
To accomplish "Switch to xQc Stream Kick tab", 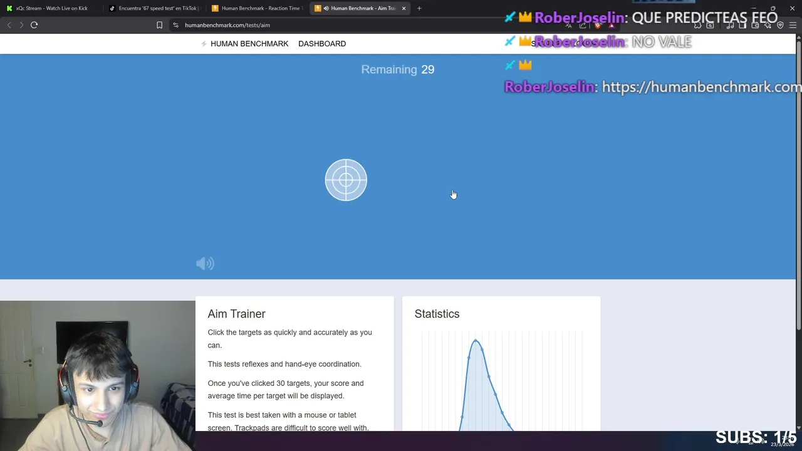I will coord(51,8).
